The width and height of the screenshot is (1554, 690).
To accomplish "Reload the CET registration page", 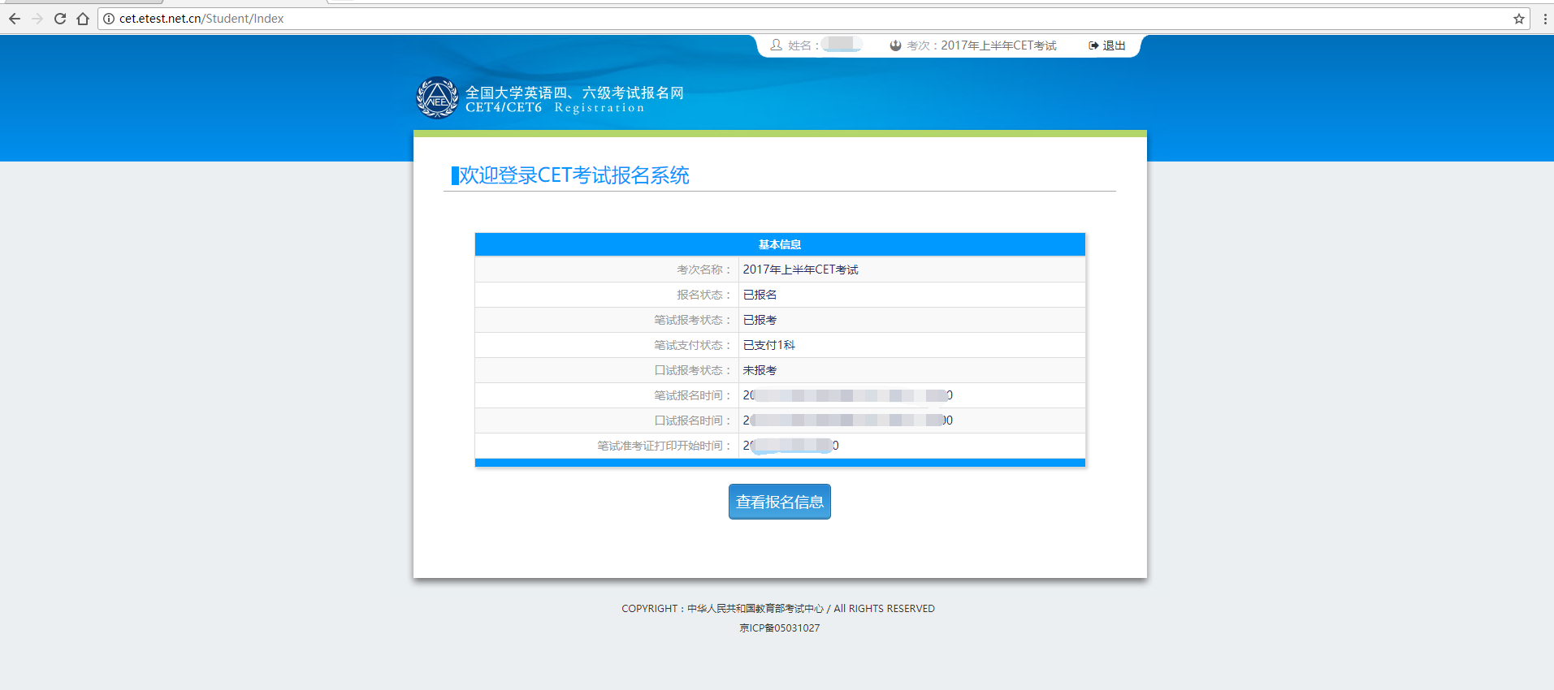I will (60, 19).
